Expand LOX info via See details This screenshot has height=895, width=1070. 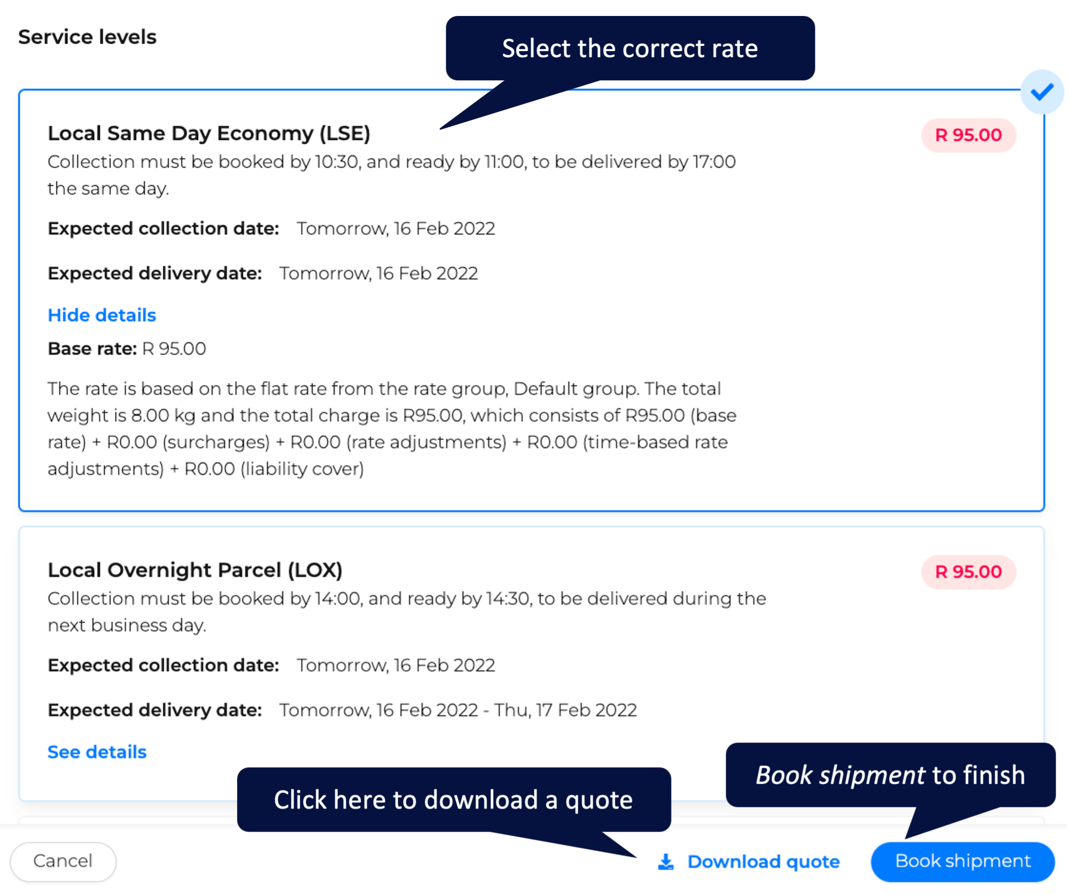coord(97,752)
